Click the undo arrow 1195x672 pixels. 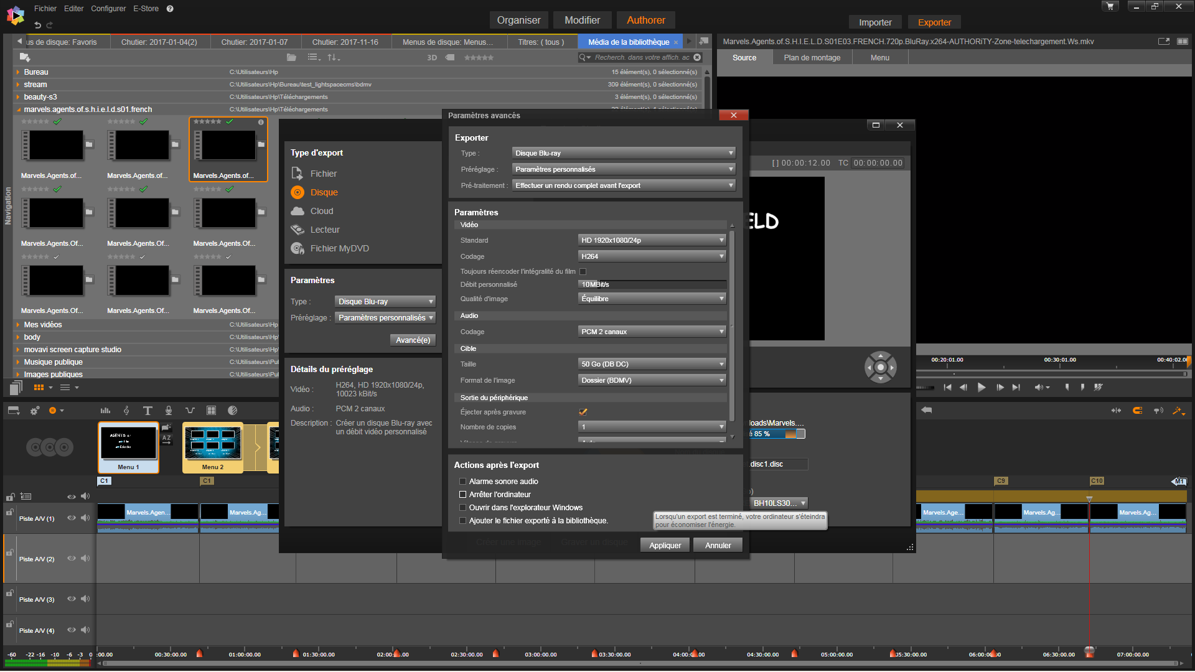(38, 25)
